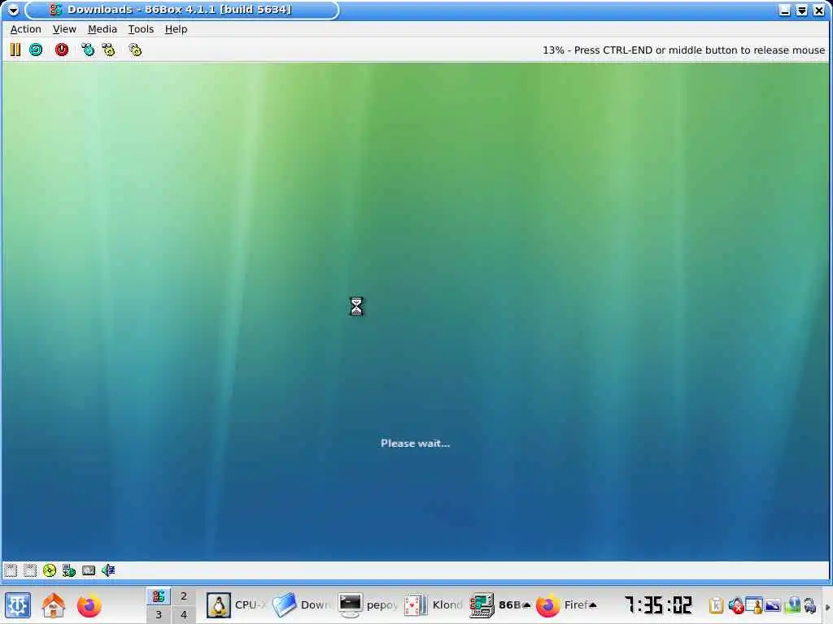Screen dimensions: 833x624
Task: Activate the Downloads folder taskbar entry
Action: 302,605
